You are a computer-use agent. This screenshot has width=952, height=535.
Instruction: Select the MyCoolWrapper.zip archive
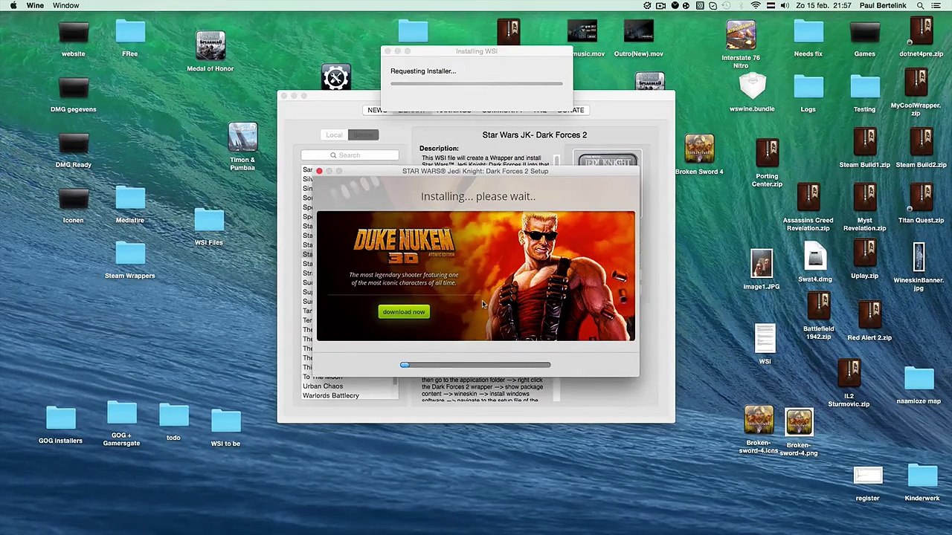[916, 83]
